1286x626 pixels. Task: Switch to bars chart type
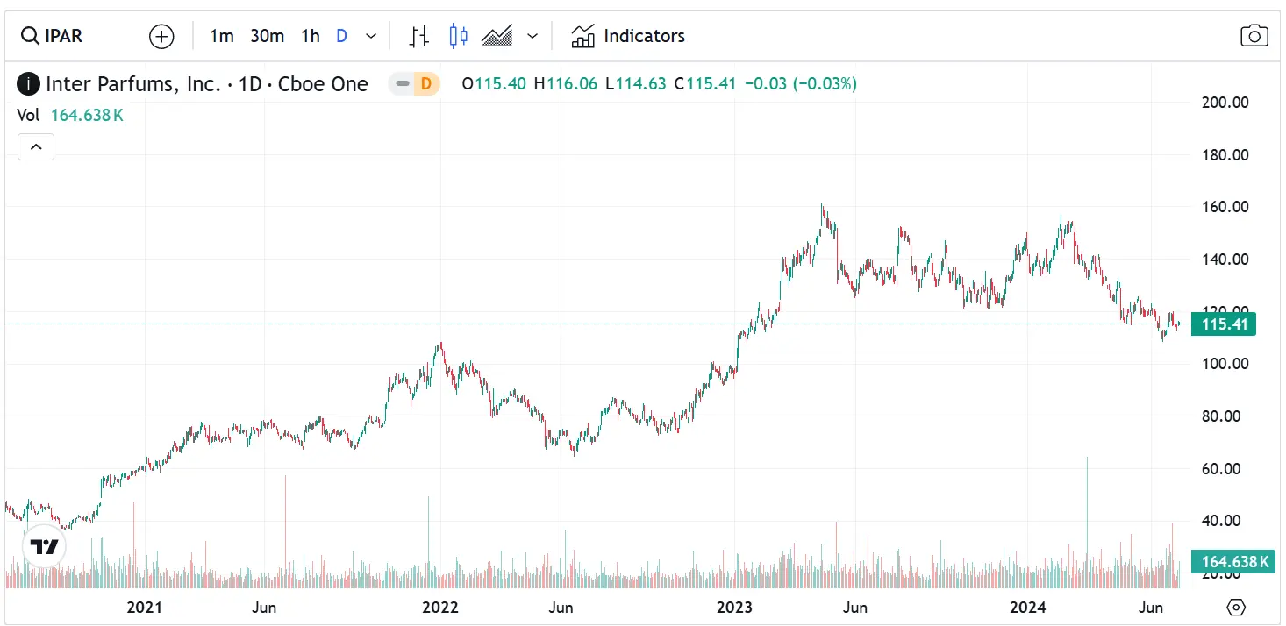click(420, 36)
